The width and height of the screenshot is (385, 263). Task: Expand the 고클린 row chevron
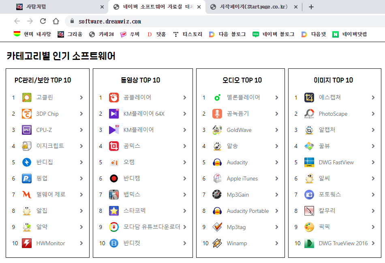click(81, 98)
